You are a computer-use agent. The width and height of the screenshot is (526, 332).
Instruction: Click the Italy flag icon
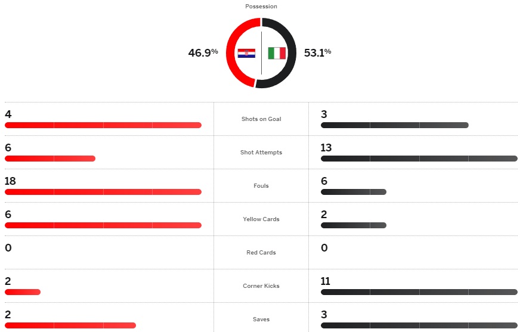click(x=277, y=53)
